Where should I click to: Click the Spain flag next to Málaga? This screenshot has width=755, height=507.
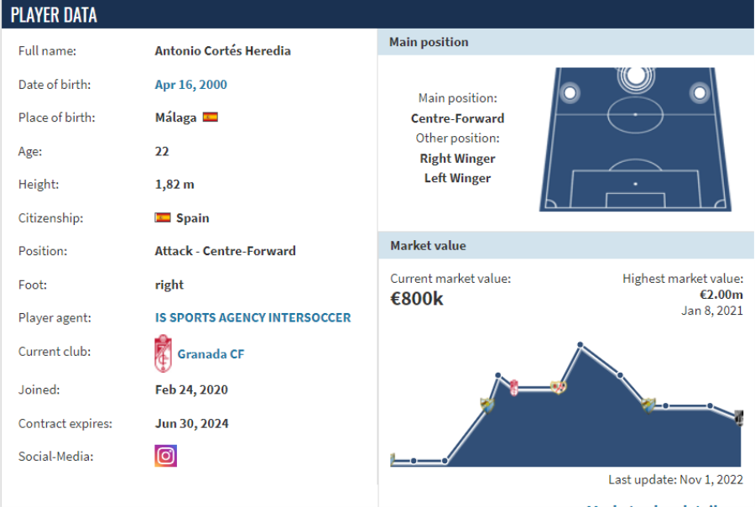click(211, 118)
